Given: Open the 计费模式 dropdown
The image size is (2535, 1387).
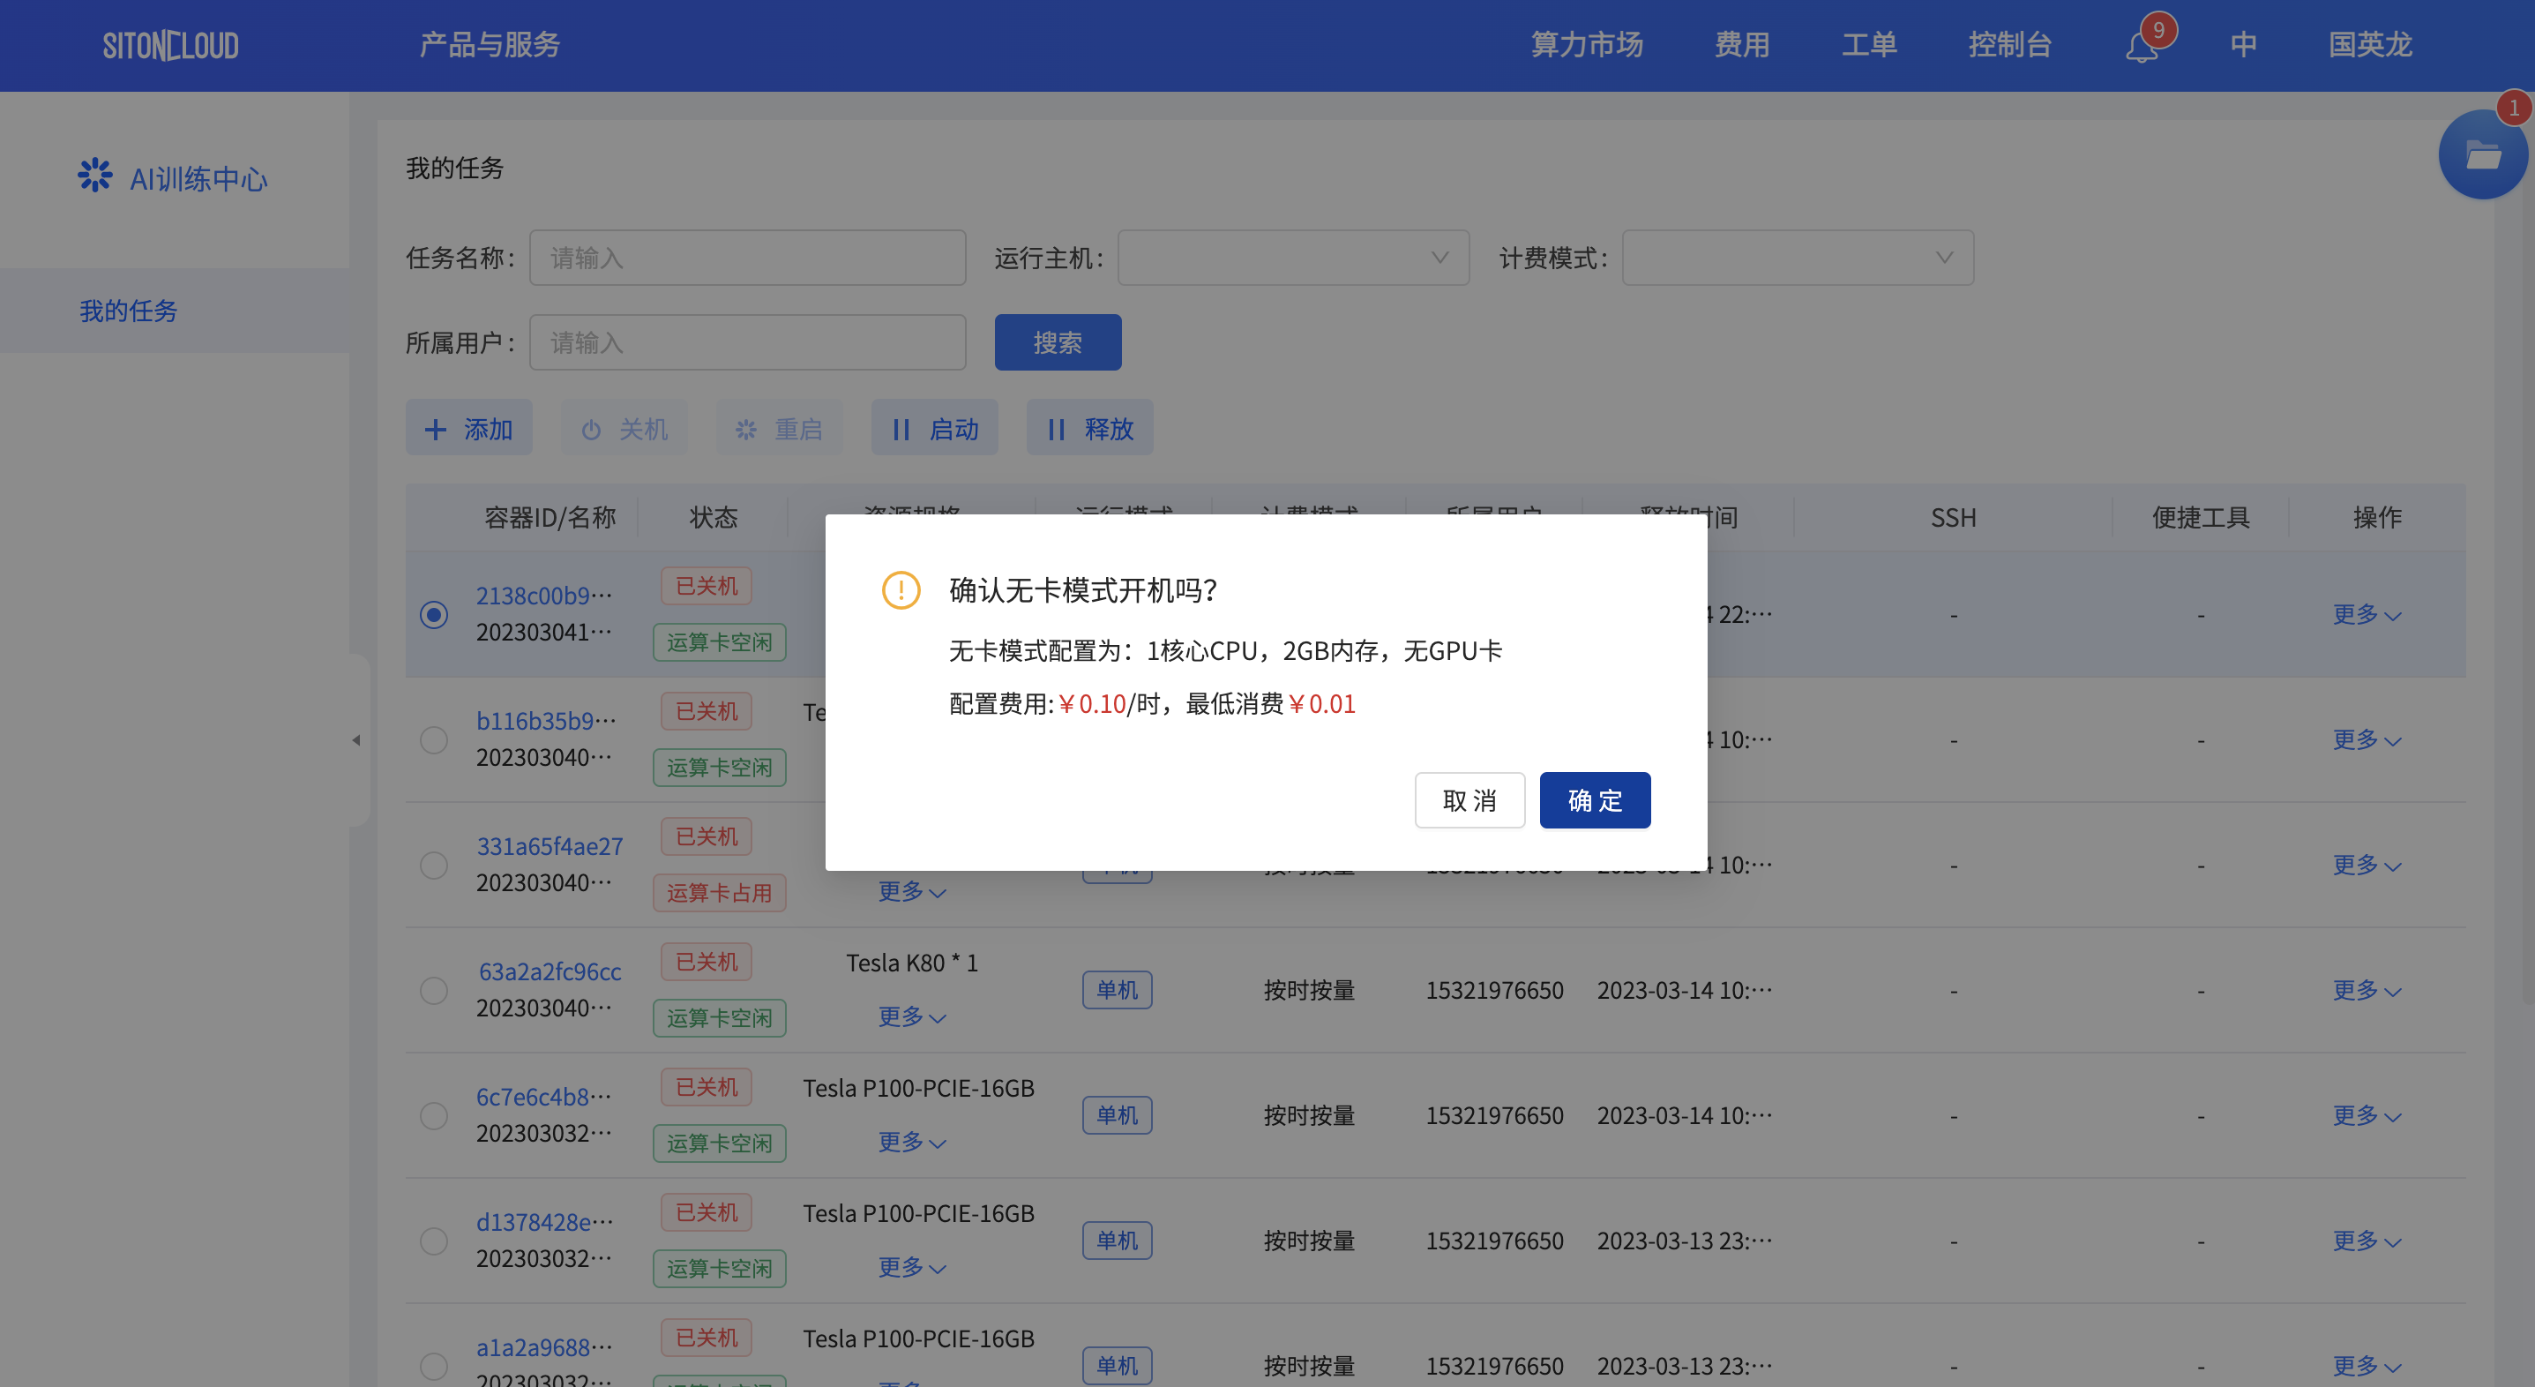Looking at the screenshot, I should [1797, 257].
